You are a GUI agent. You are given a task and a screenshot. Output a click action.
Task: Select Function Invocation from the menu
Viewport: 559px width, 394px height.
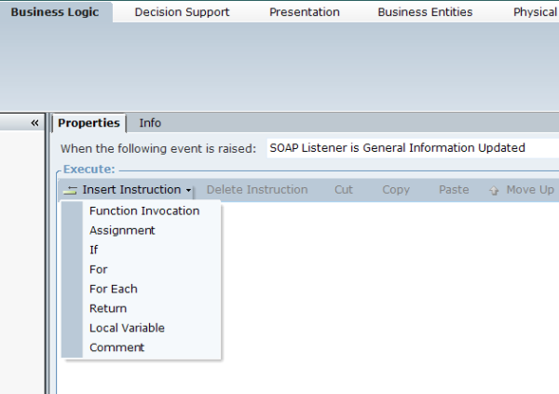click(144, 211)
